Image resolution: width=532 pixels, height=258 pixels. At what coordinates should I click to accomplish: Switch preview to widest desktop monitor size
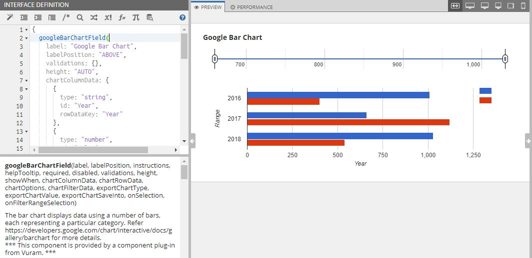click(x=469, y=6)
